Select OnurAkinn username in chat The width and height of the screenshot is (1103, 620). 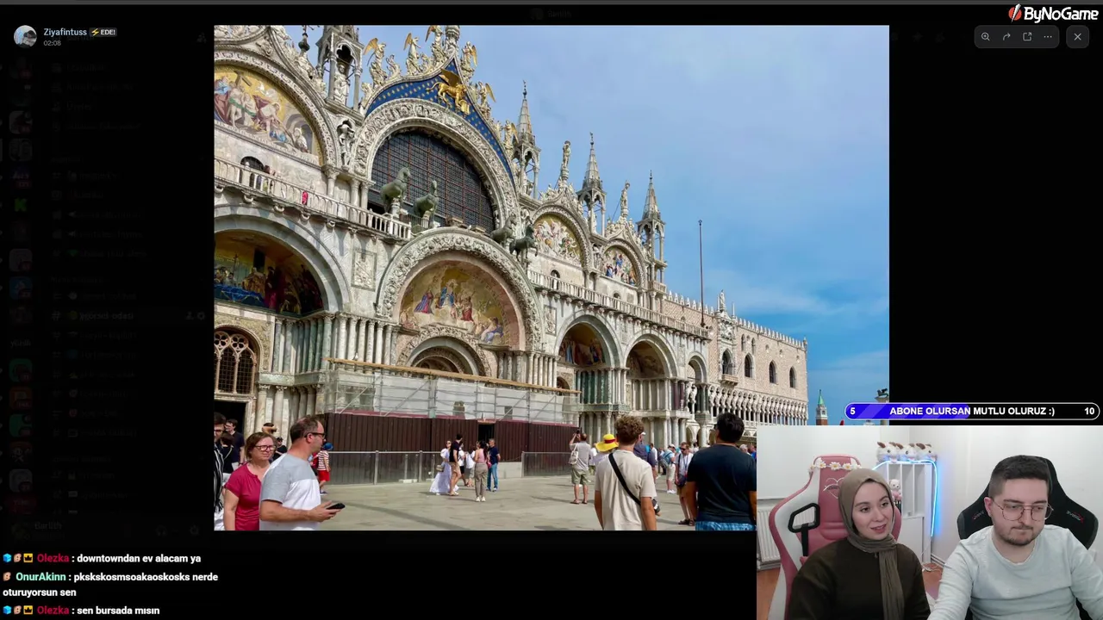point(41,577)
